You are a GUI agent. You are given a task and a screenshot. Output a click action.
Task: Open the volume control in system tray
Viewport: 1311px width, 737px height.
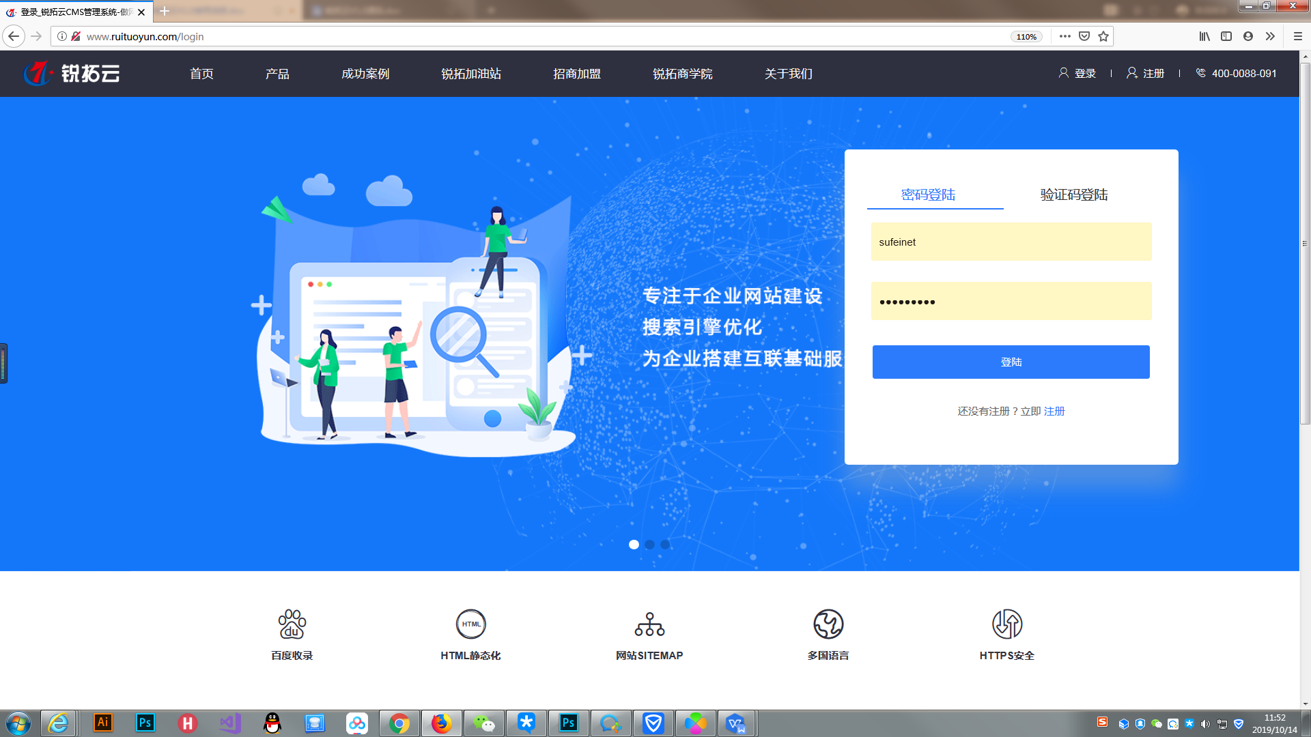(x=1204, y=723)
